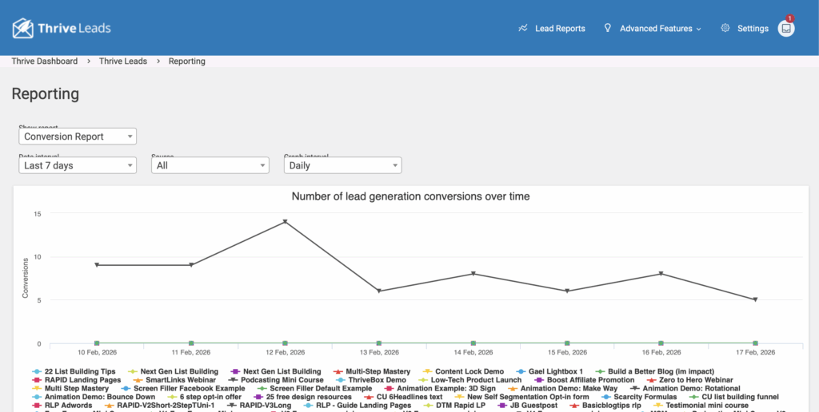
Task: Click the Settings gear icon
Action: click(725, 29)
